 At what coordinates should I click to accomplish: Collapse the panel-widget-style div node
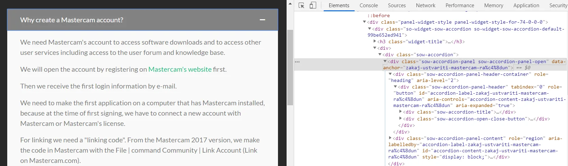pos(365,22)
